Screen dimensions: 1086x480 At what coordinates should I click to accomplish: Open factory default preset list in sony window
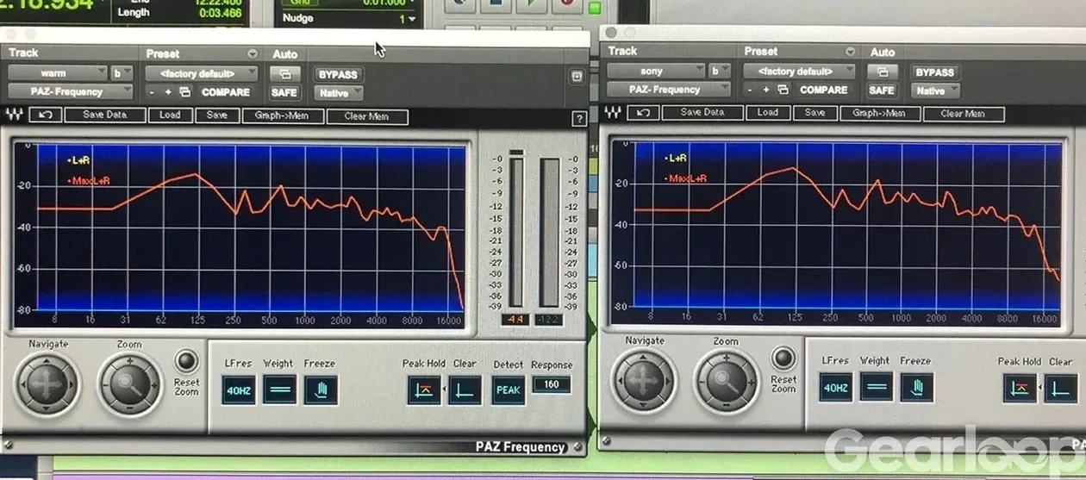coord(799,71)
